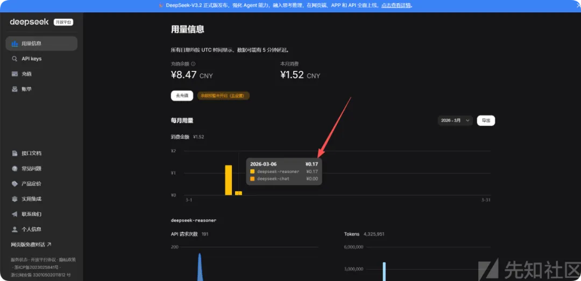Open 网页版免费对话 link

[31, 244]
